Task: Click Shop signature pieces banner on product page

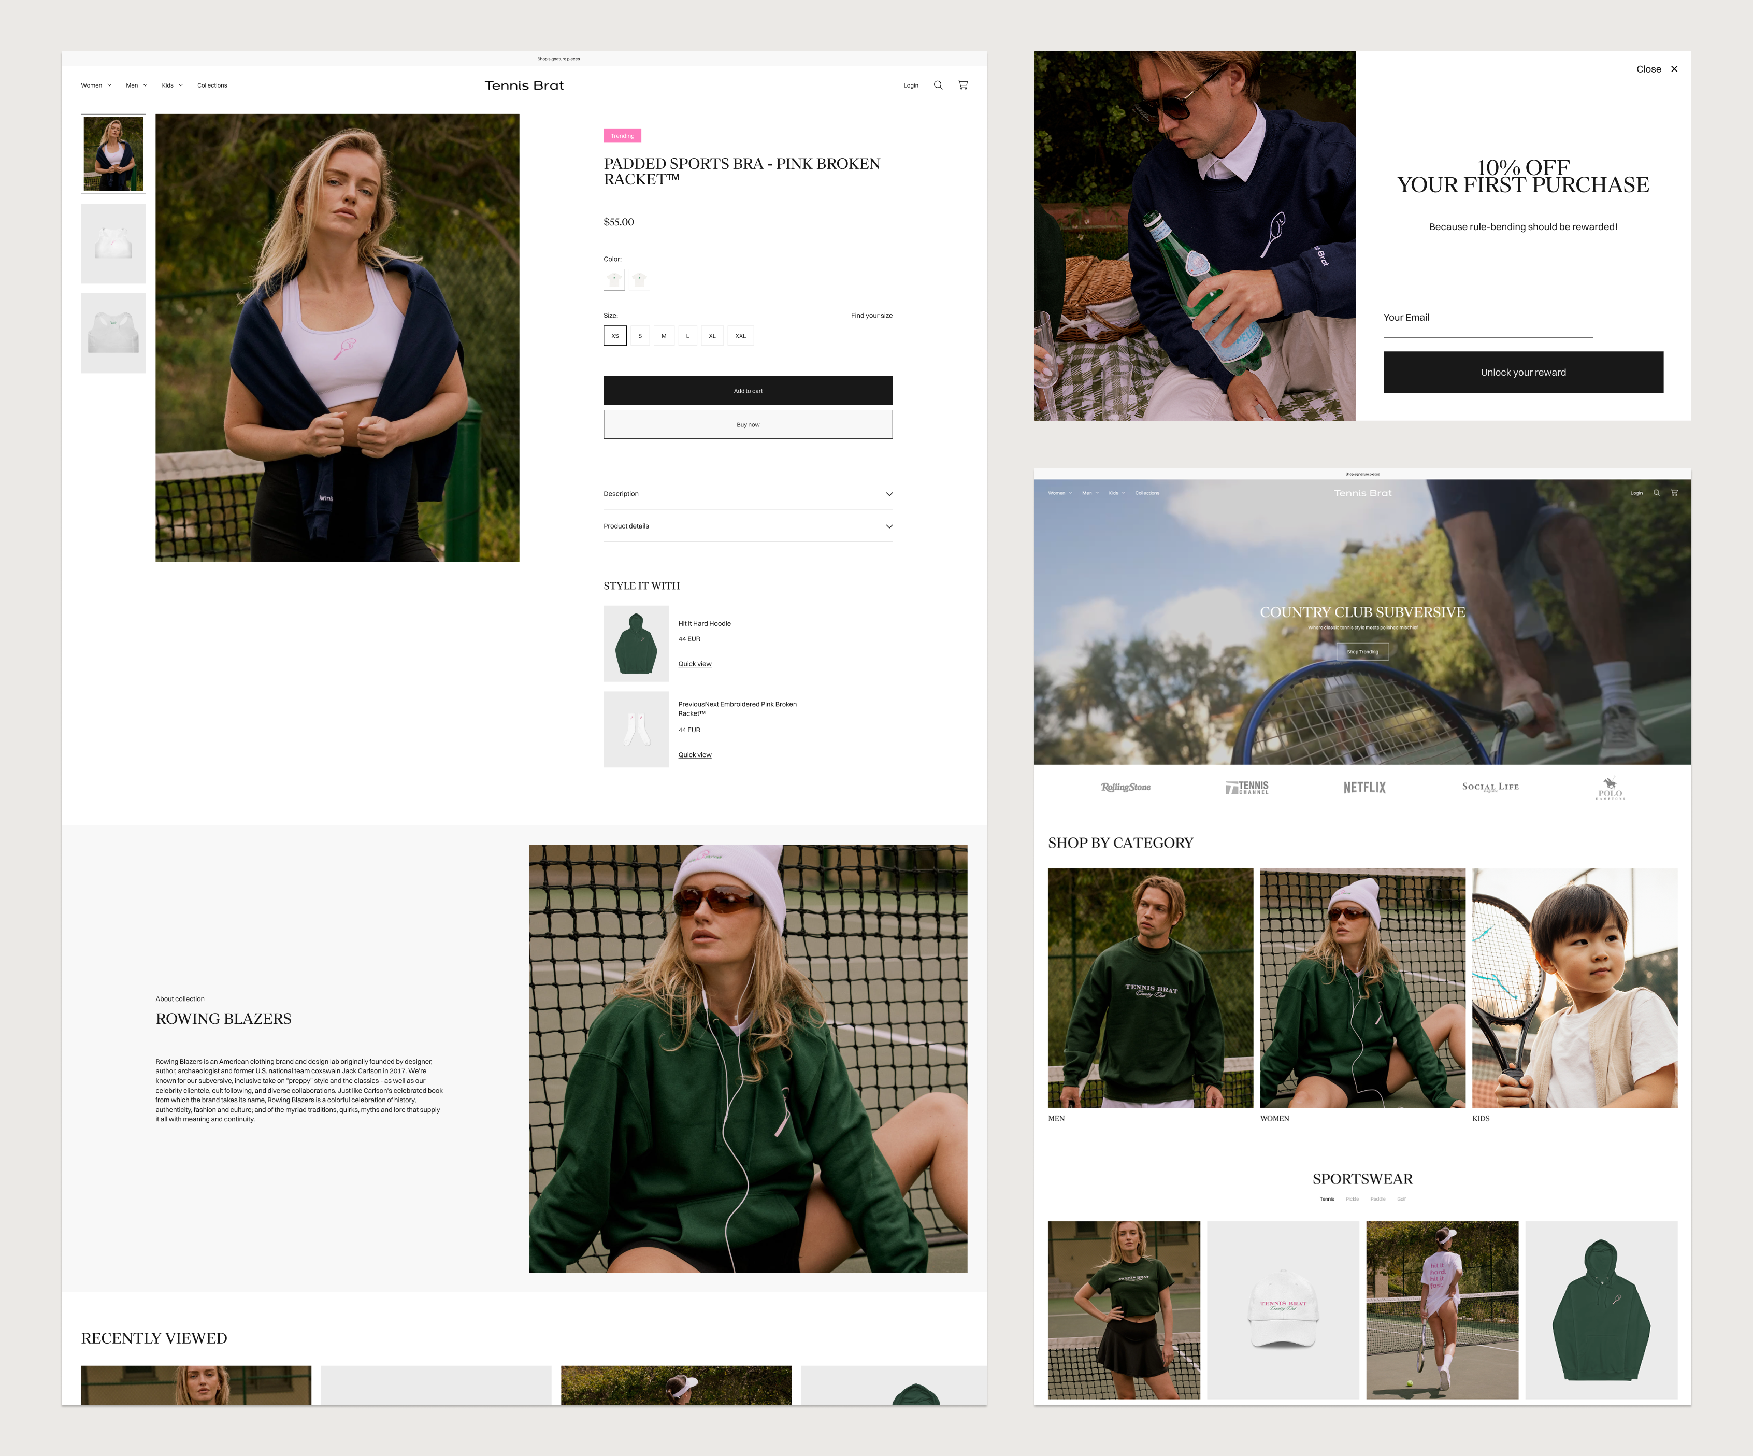Action: [558, 59]
